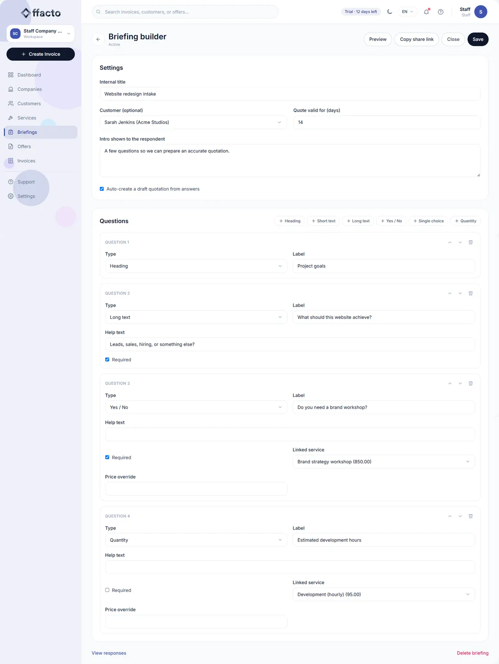This screenshot has width=499, height=664.
Task: Click Copy share link
Action: point(417,40)
